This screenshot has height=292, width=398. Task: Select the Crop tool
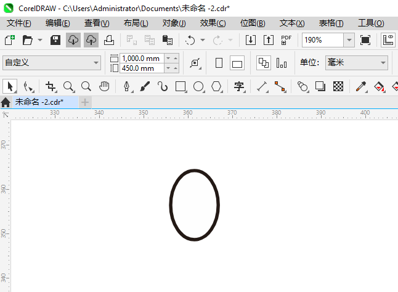click(51, 86)
